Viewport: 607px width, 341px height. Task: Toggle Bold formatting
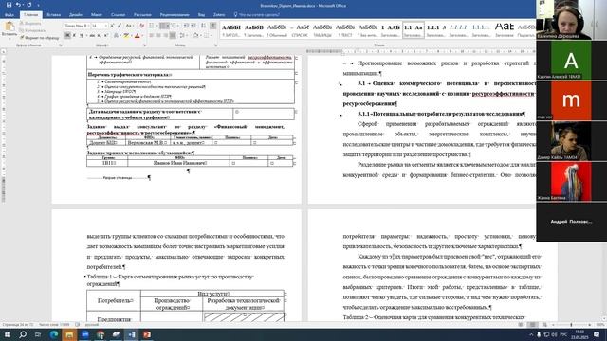click(67, 36)
